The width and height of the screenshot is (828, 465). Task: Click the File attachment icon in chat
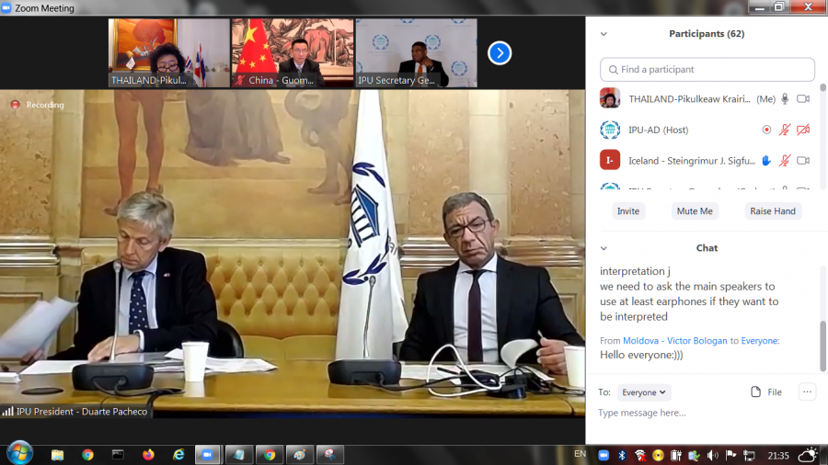point(756,392)
